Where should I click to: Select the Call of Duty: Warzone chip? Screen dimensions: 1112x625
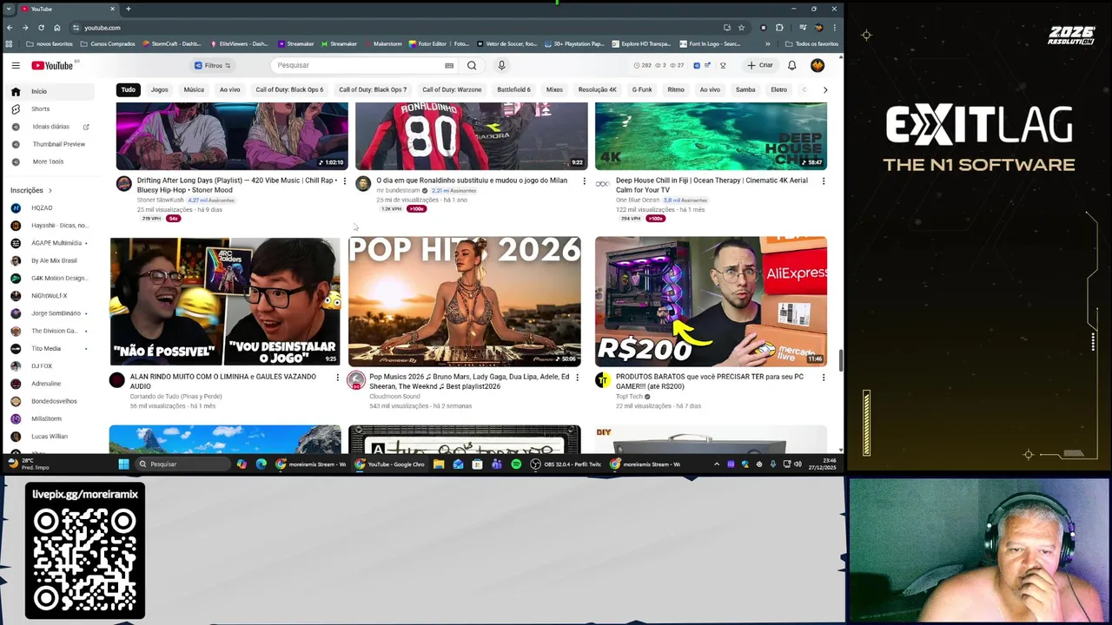coord(452,89)
